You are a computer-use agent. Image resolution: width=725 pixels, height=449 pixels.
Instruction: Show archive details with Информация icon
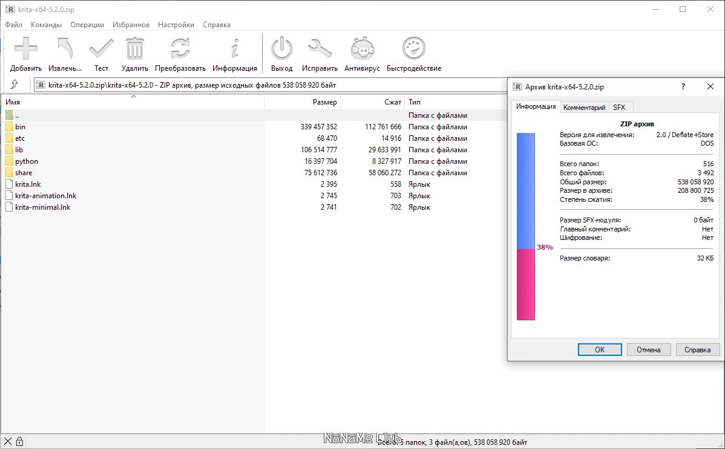pos(235,49)
